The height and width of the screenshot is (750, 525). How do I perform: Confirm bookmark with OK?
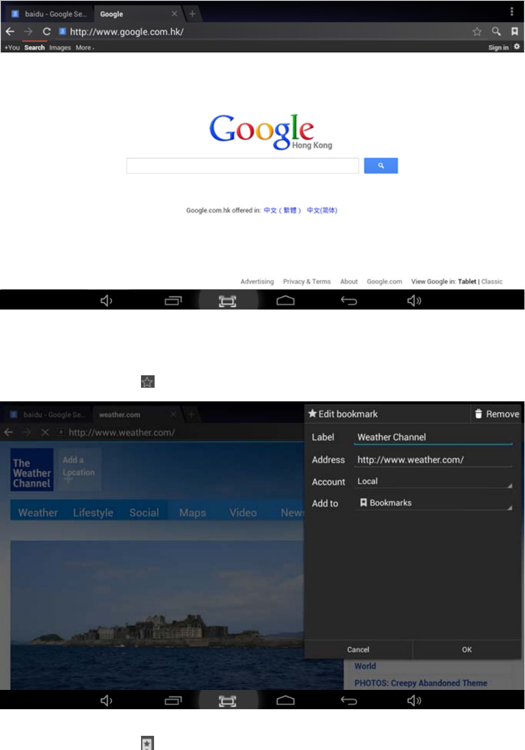pos(467,650)
